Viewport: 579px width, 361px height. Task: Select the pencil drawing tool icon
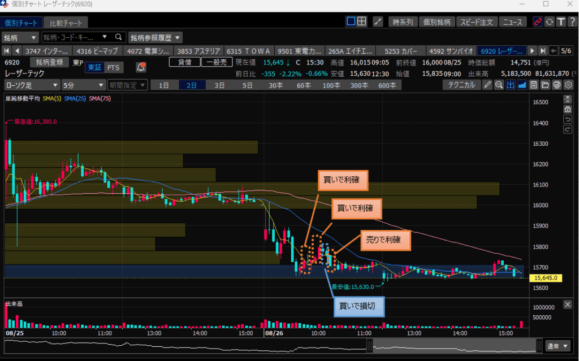click(487, 85)
